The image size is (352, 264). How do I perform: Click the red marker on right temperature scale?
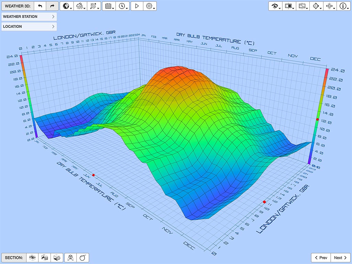pyautogui.click(x=317, y=119)
